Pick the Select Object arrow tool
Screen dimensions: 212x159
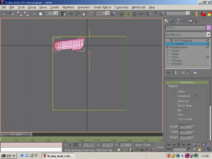tap(34, 14)
